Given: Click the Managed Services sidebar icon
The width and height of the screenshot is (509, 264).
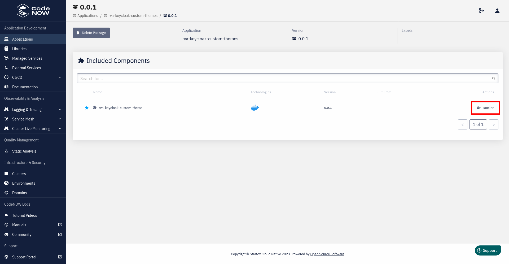Looking at the screenshot, I should (x=6, y=58).
